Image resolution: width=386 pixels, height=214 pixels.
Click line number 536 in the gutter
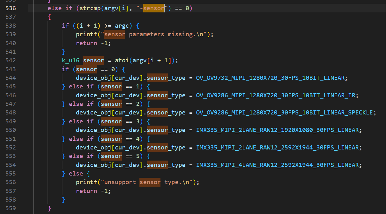[11, 8]
